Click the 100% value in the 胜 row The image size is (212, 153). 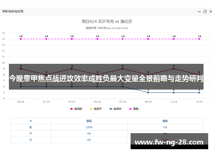click(x=89, y=127)
